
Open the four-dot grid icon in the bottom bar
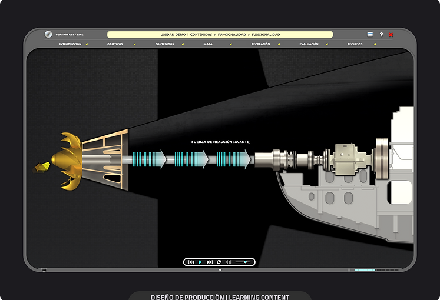pyautogui.click(x=349, y=270)
